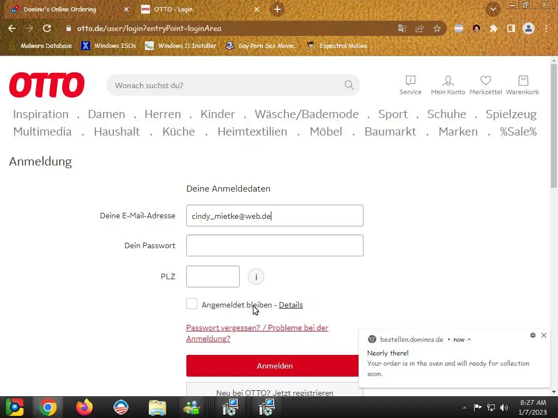Screen dimensions: 558x418
Task: Open the Chrome profile avatar
Action: (x=529, y=28)
